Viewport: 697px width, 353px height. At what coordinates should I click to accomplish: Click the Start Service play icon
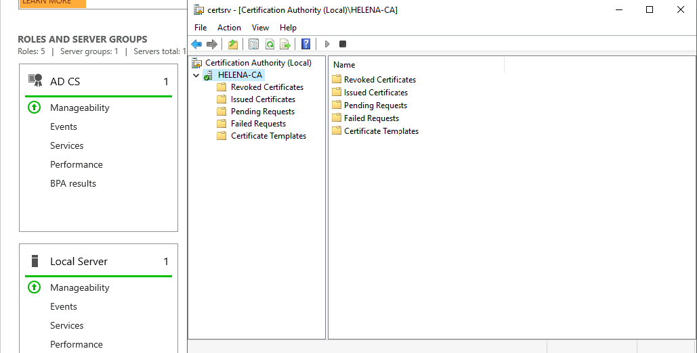coord(327,44)
